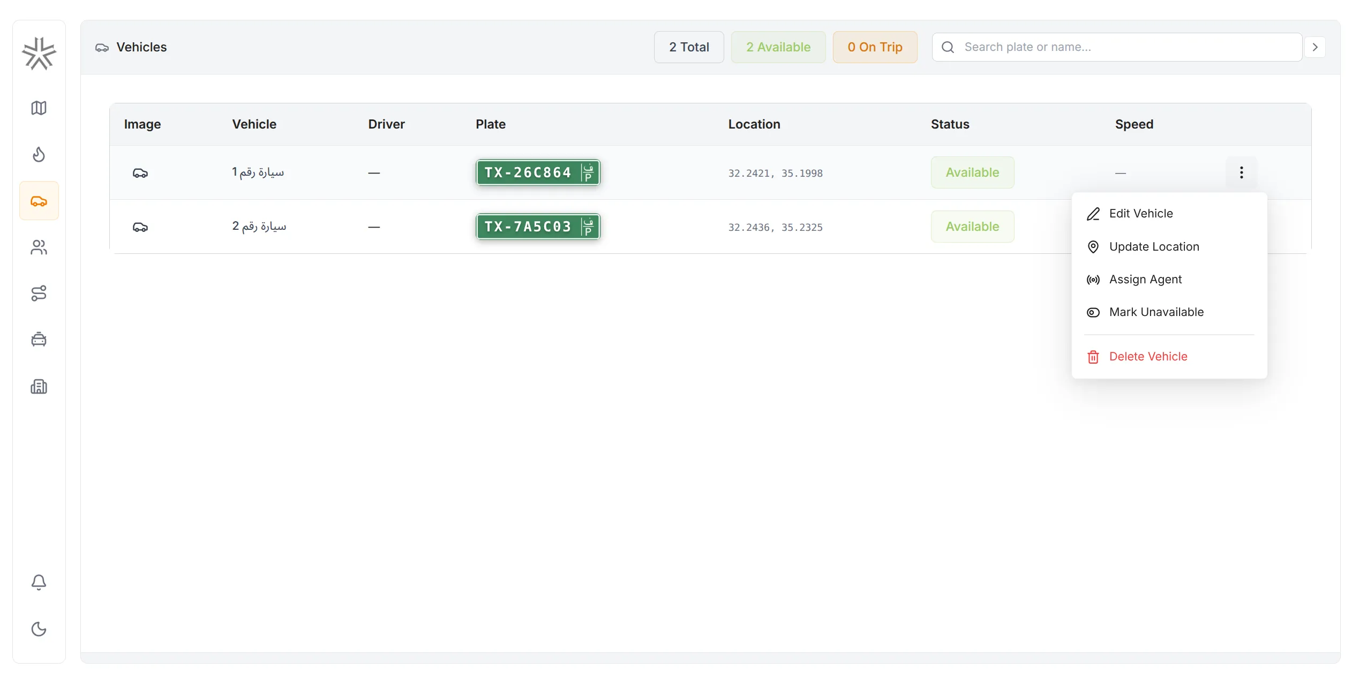Screen dimensions: 1352x677
Task: Open the users page in sidebar
Action: pyautogui.click(x=39, y=247)
